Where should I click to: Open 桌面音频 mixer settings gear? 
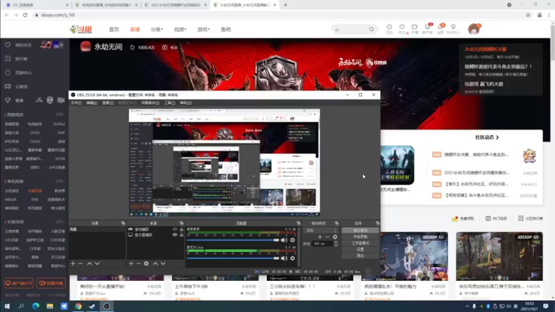[292, 240]
